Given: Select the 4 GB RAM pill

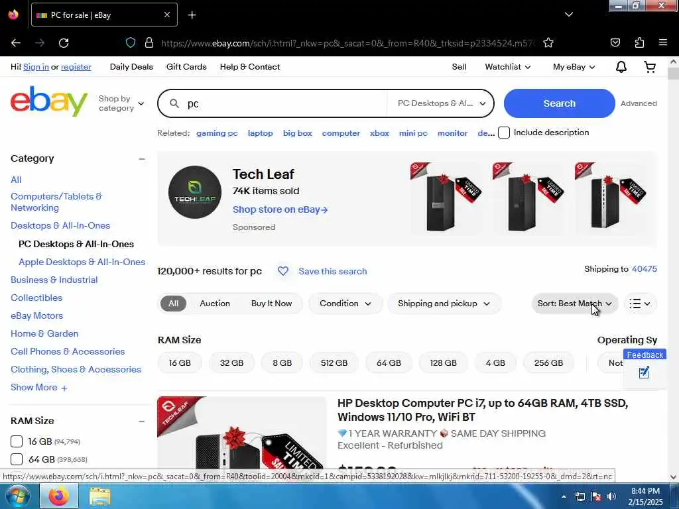Looking at the screenshot, I should pos(495,363).
